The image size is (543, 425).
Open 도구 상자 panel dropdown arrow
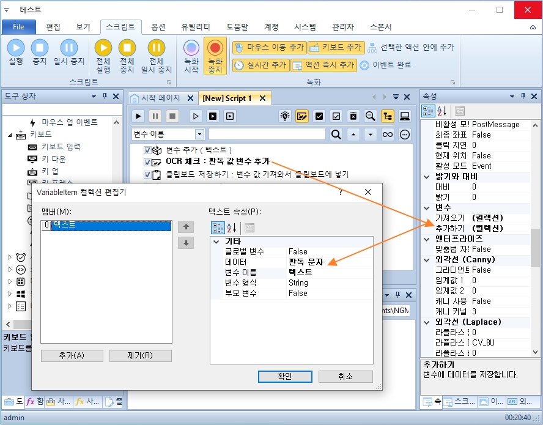click(94, 97)
